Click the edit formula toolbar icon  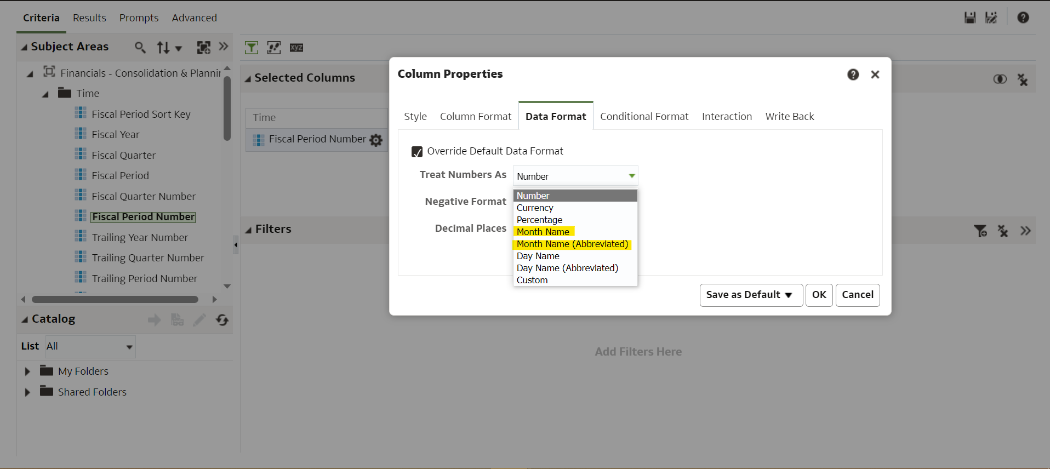coord(274,48)
